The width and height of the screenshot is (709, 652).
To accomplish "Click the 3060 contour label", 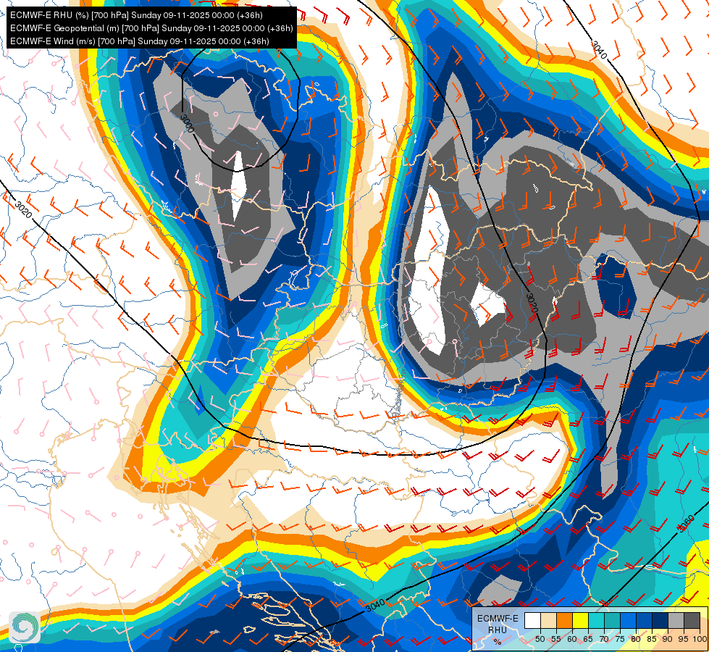I will 686,524.
